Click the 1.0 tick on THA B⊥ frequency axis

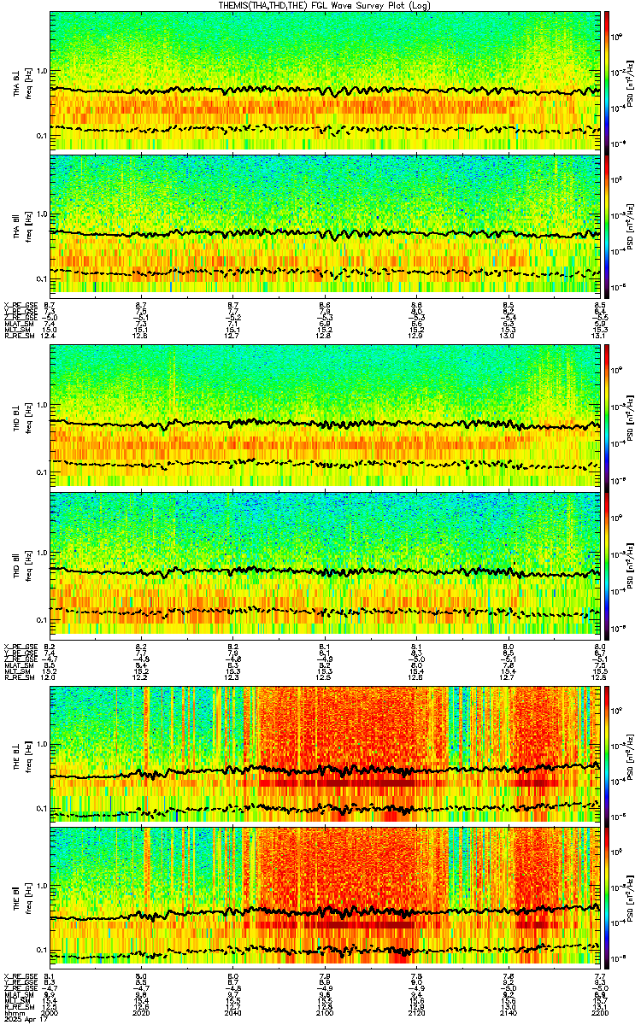pos(42,71)
